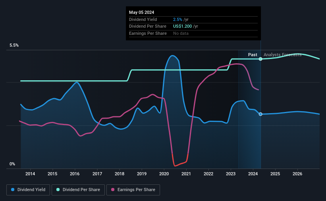The width and height of the screenshot is (326, 201).
Task: Click the Past region label
Action: [x=253, y=55]
